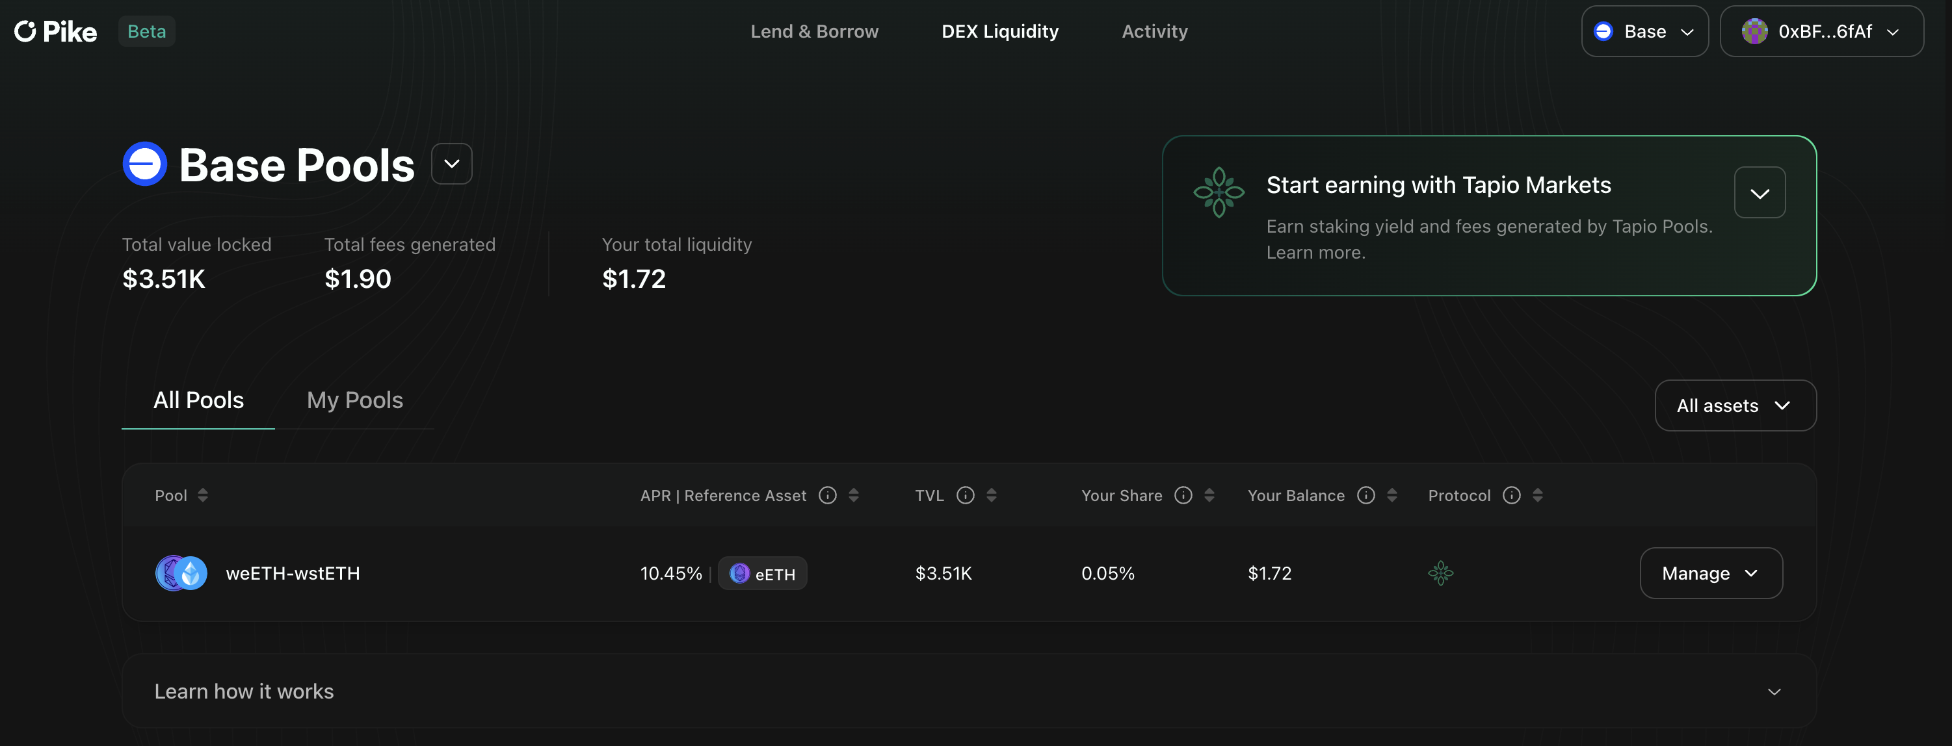Click the TVL info icon

point(965,495)
